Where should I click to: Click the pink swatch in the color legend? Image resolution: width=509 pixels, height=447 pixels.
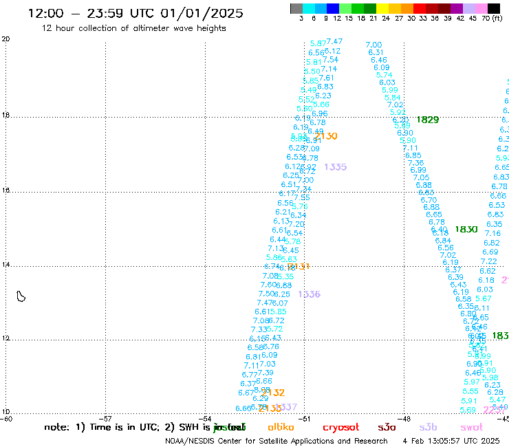pos(481,8)
